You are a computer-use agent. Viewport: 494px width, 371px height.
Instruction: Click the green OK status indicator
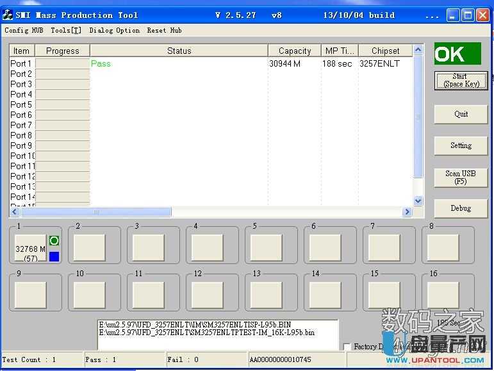457,54
